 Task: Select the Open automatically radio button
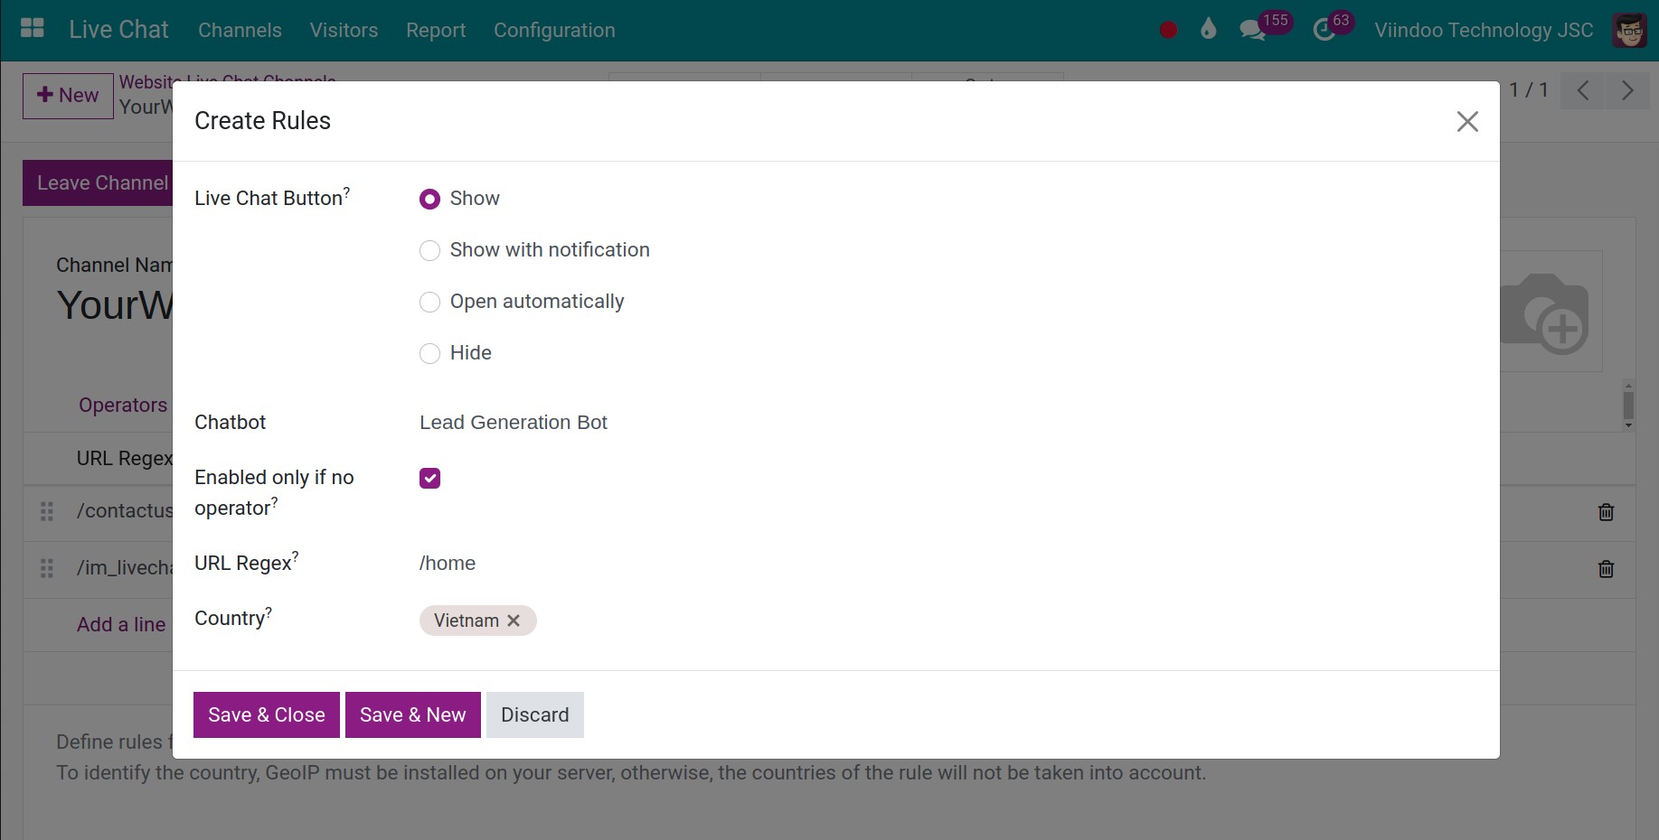(430, 302)
